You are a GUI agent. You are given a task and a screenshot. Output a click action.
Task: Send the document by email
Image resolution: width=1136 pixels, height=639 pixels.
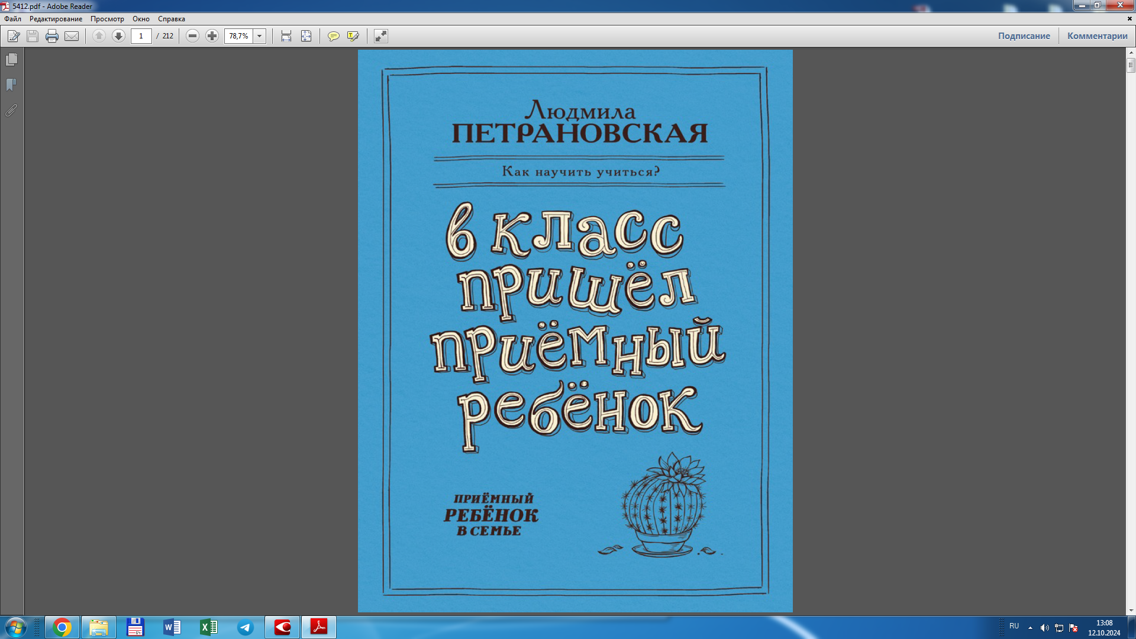coord(72,36)
